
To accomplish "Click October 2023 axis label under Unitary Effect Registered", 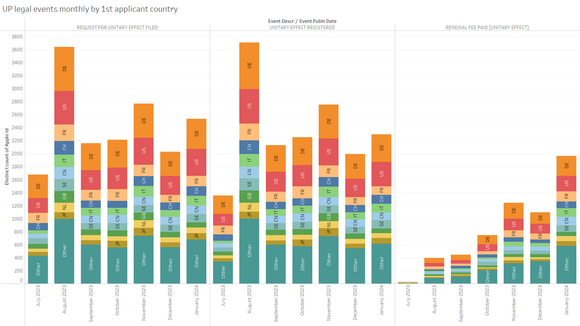I will pos(302,300).
